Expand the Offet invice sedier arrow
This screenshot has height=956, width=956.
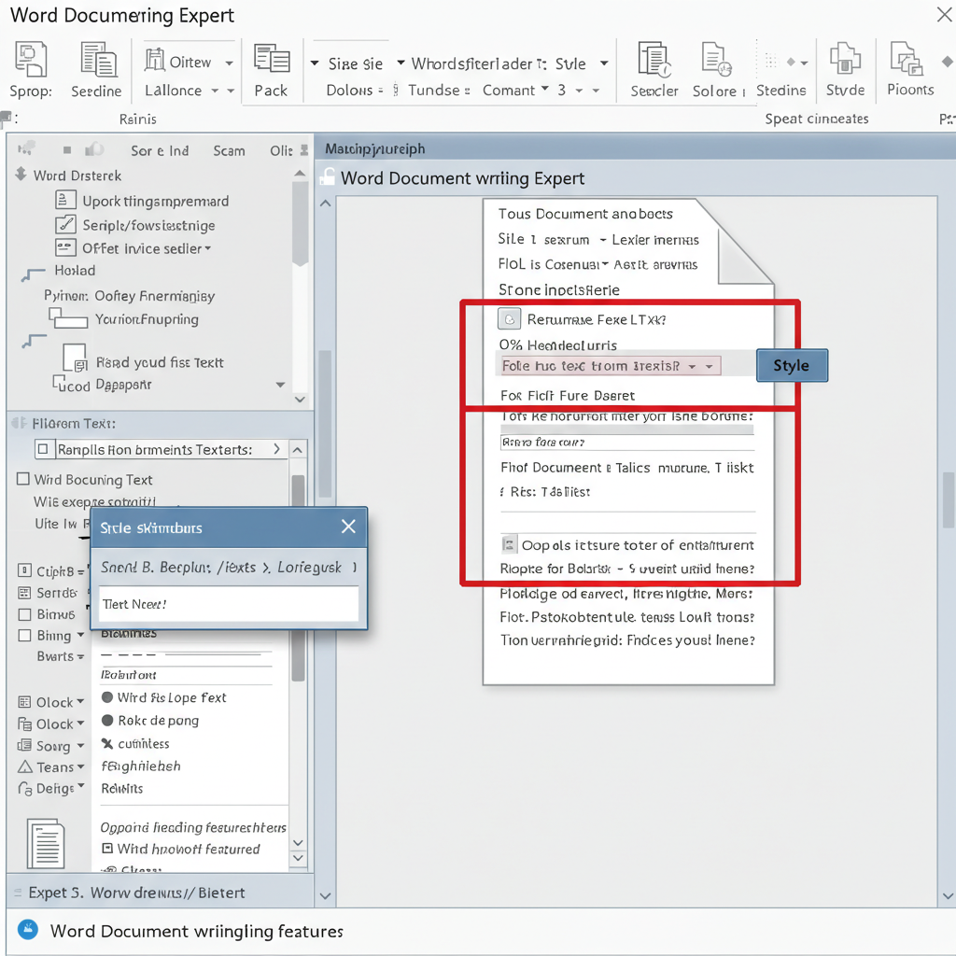point(208,248)
